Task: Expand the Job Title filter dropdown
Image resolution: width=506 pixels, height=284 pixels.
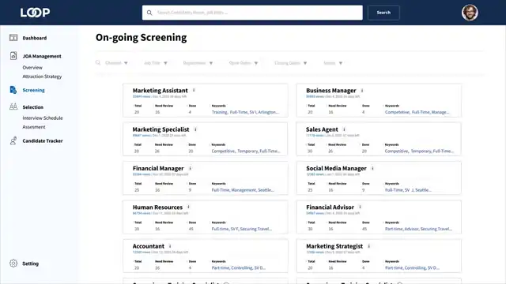Action: [156, 63]
